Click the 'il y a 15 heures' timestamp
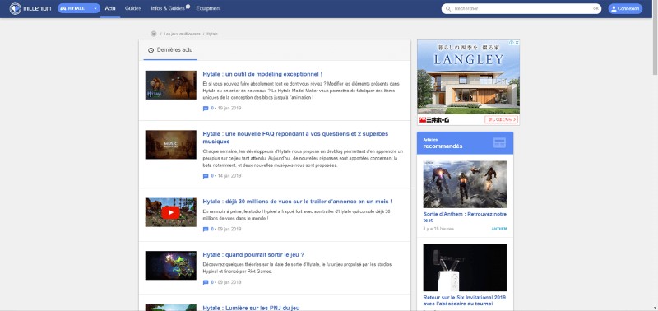This screenshot has width=658, height=311. (x=438, y=229)
